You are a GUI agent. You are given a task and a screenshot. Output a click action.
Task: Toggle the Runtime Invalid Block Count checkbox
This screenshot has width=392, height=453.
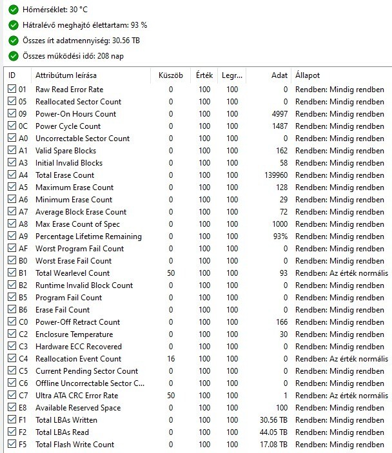(x=12, y=285)
